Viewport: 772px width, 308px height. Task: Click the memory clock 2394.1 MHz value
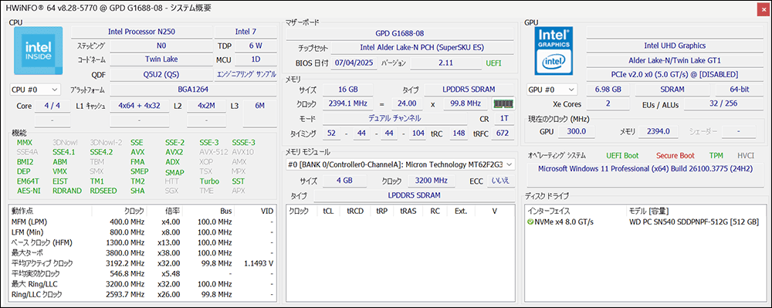pyautogui.click(x=347, y=103)
